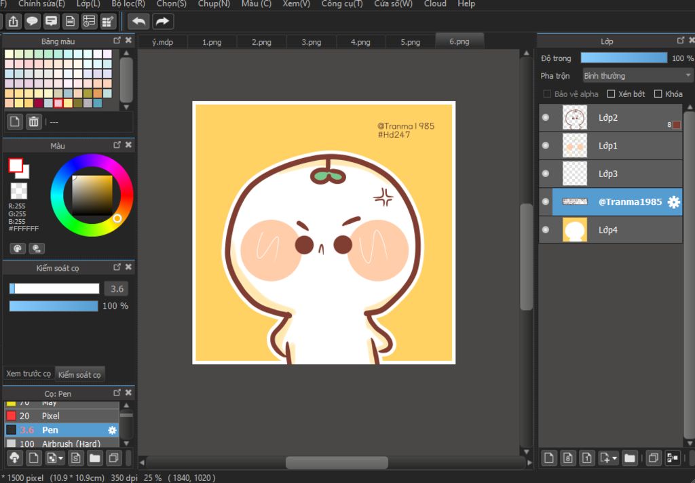
Task: Download cloud brushes in the brush panel
Action: (x=14, y=458)
